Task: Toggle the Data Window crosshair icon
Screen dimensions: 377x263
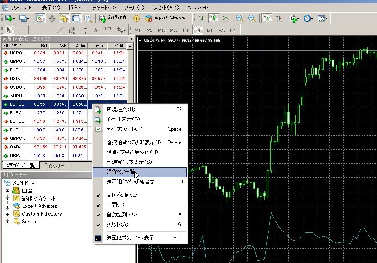Action: coord(52,18)
